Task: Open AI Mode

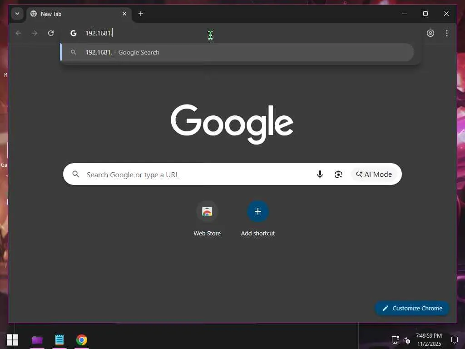Action: (x=374, y=174)
